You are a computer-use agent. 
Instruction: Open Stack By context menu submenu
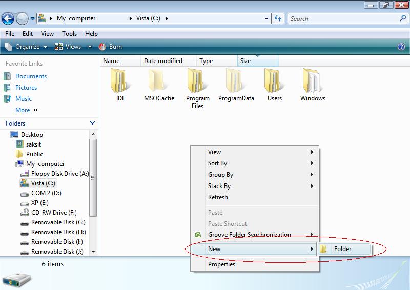tap(255, 185)
